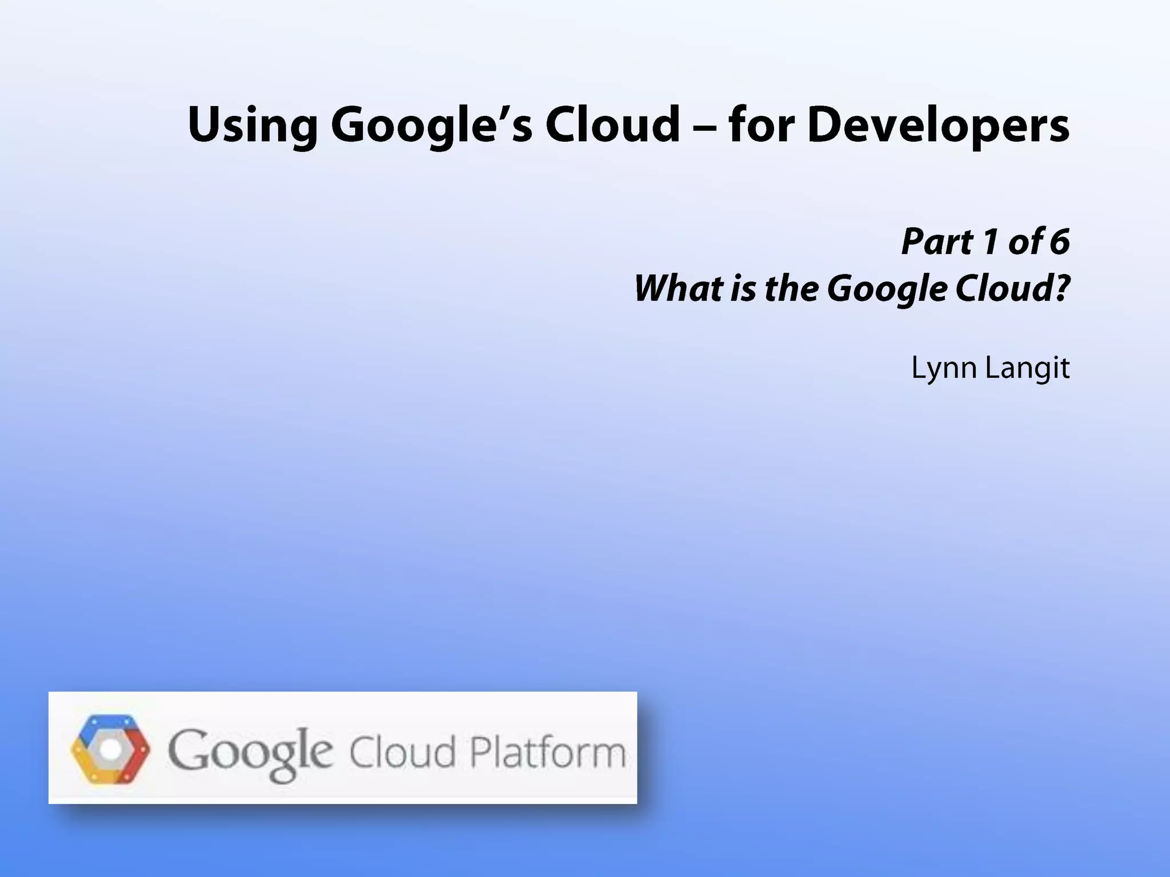Click the Google Cloud Platform hexagon logo
The height and width of the screenshot is (877, 1170).
pos(110,749)
